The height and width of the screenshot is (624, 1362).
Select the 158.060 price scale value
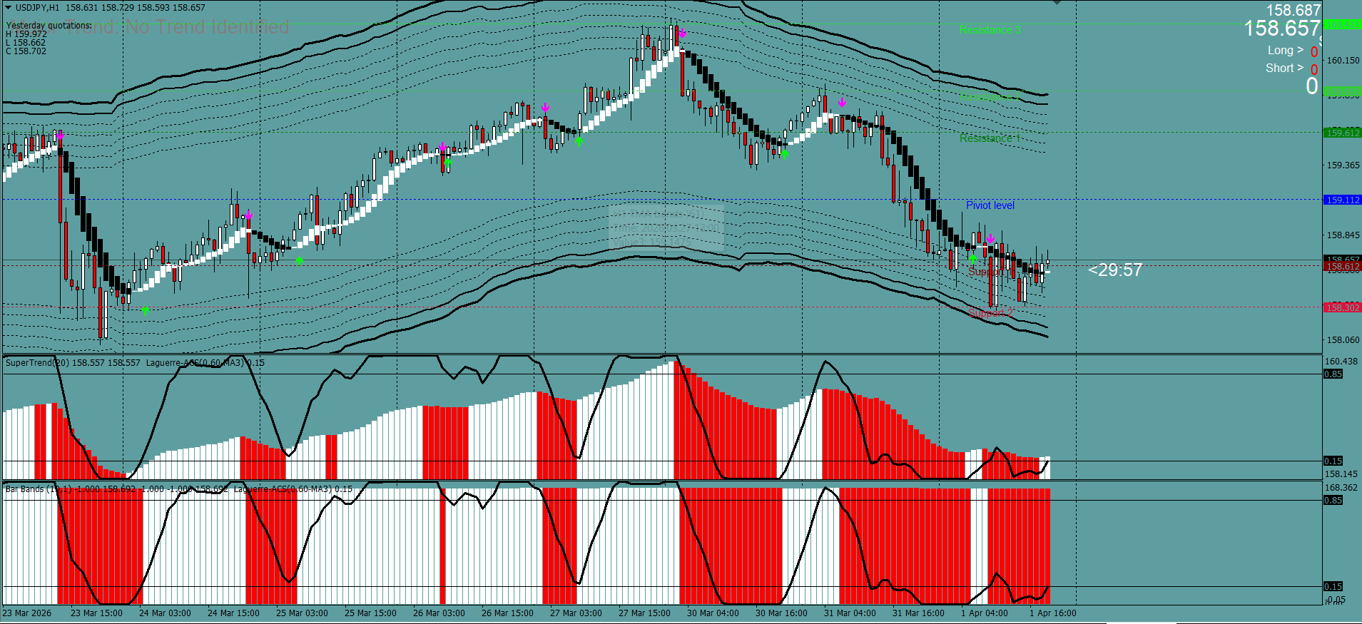point(1343,340)
